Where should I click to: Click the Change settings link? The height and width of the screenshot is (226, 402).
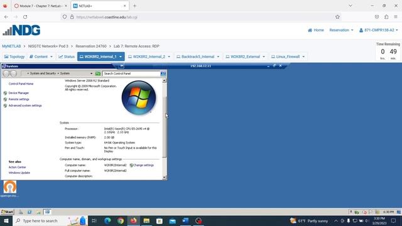click(143, 165)
